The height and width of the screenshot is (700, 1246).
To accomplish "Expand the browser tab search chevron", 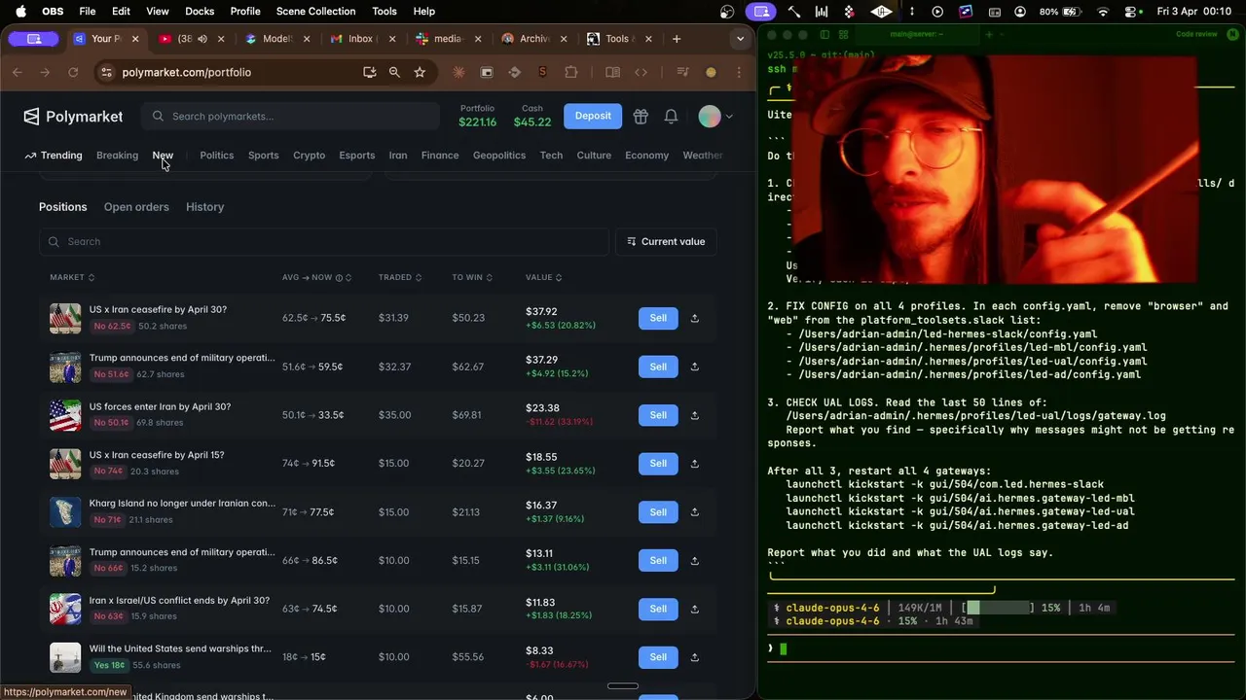I will point(740,39).
